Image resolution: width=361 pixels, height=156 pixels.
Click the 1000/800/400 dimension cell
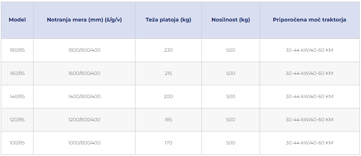pyautogui.click(x=84, y=143)
